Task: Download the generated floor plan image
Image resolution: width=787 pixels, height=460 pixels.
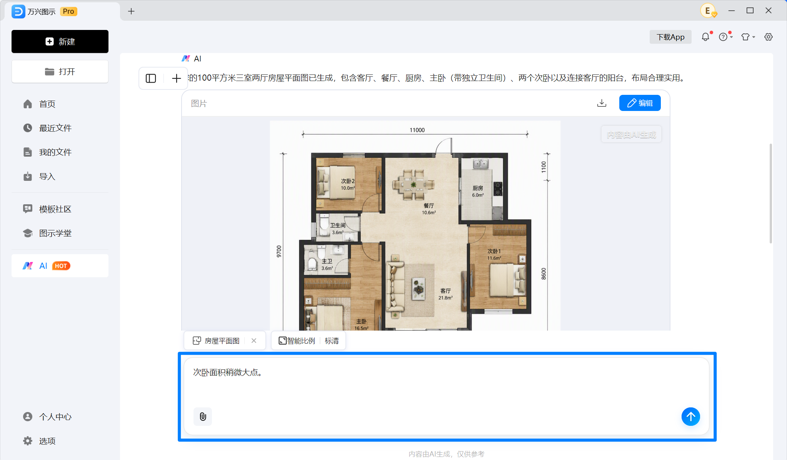Action: [602, 103]
